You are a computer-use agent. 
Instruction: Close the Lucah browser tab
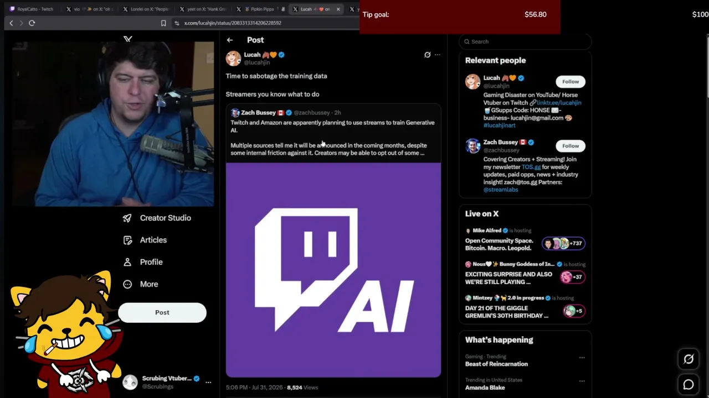[x=338, y=9]
